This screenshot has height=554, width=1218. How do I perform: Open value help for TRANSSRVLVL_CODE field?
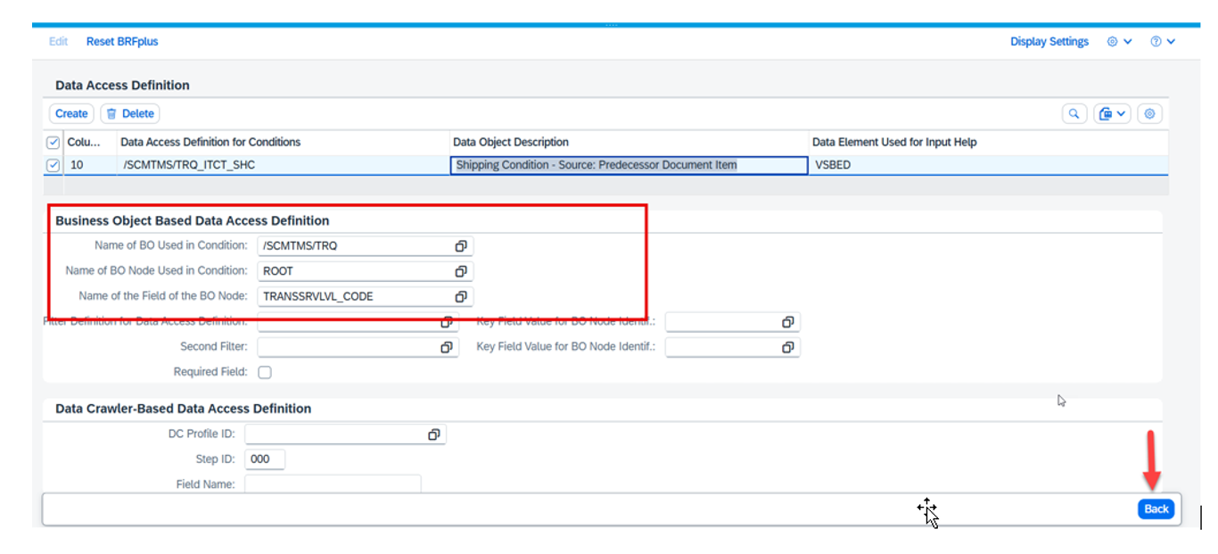(461, 296)
